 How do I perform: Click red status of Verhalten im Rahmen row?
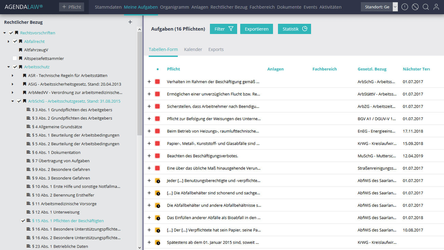point(157,82)
